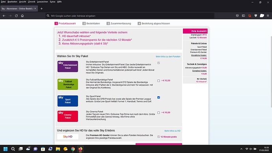The image size is (272, 153).
Task: Open the taskbar clock and date
Action: [x=264, y=149]
